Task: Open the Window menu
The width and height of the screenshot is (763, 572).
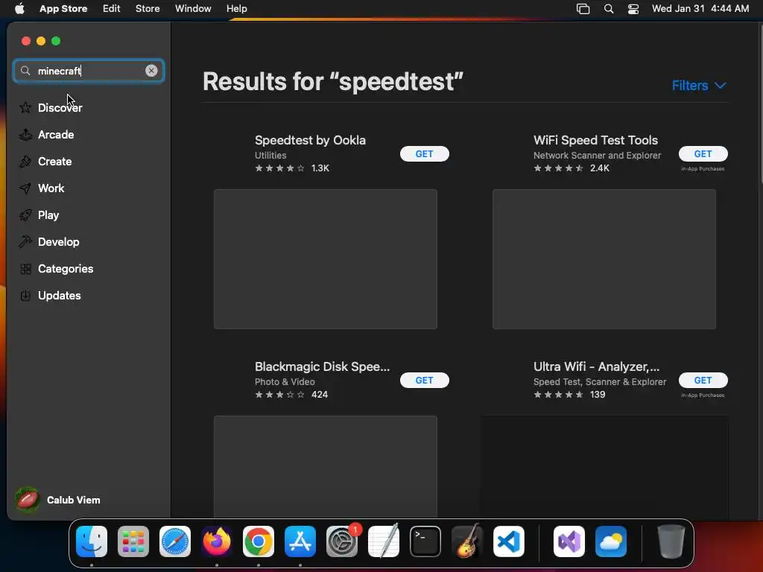Action: coord(193,9)
